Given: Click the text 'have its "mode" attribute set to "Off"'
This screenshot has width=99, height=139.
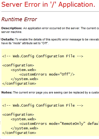Looking at the screenshot, I should (25, 43).
